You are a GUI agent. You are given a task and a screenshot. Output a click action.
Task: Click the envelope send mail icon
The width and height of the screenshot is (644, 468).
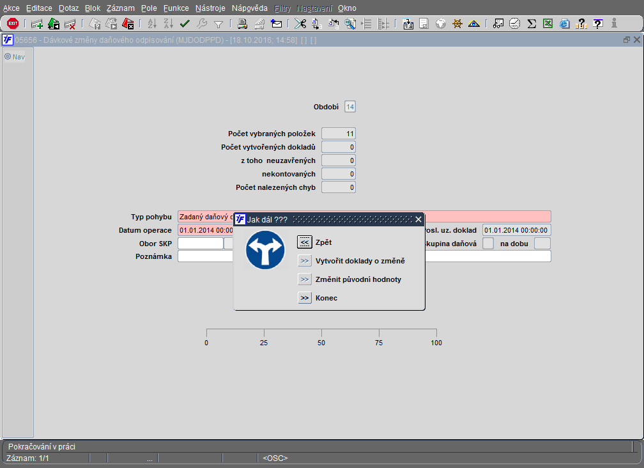(x=277, y=24)
